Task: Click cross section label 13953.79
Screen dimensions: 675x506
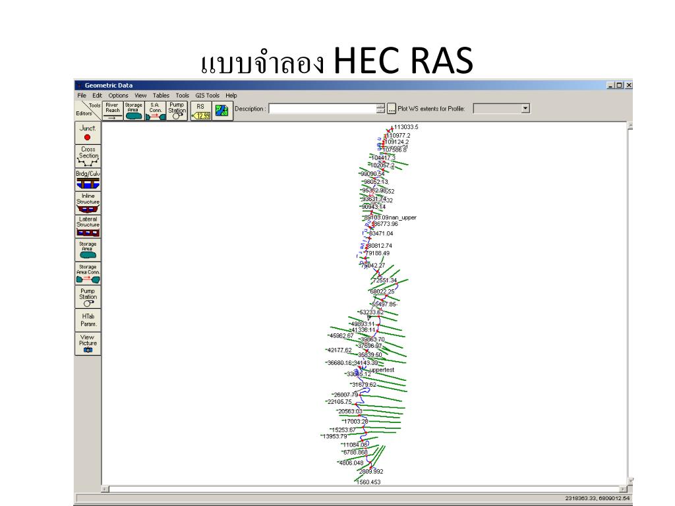Action: click(x=335, y=436)
